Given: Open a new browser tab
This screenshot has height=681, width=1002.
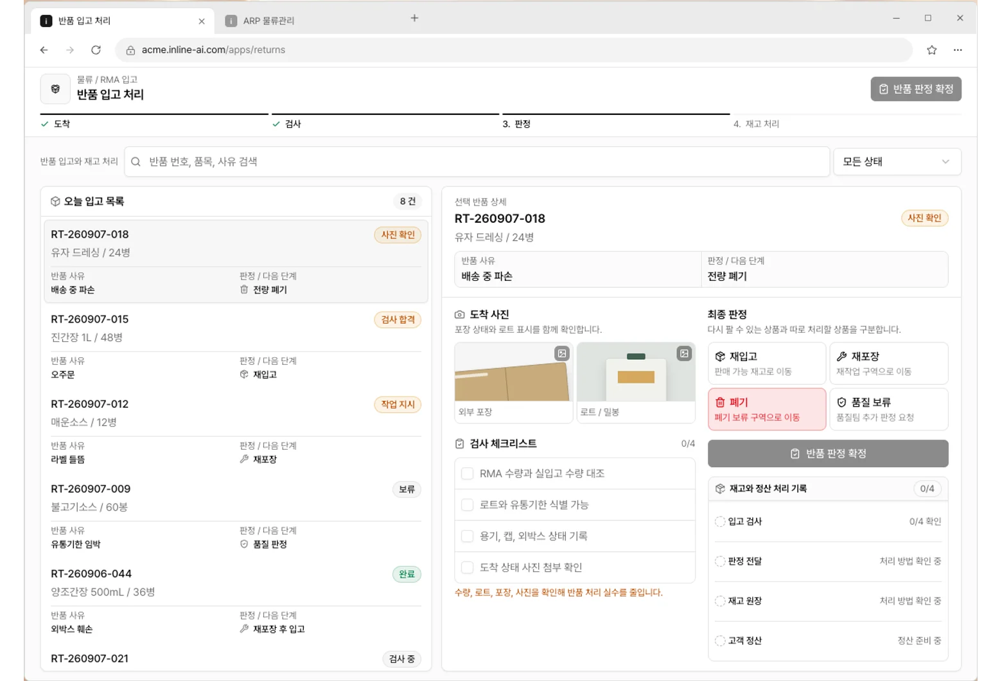Looking at the screenshot, I should tap(414, 18).
